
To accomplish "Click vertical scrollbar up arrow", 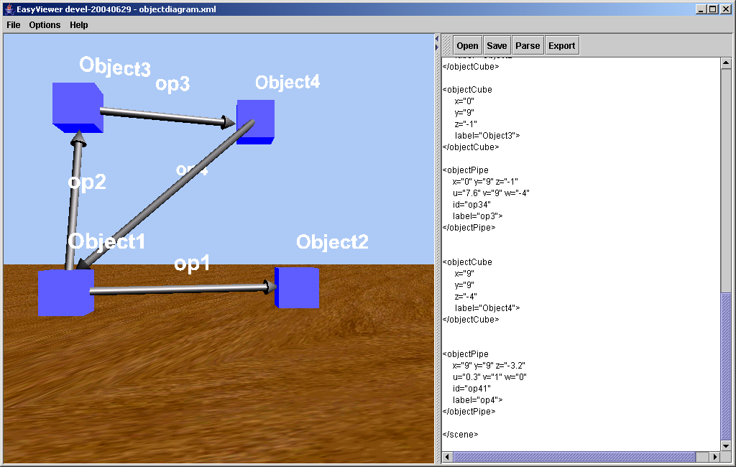I will [726, 63].
